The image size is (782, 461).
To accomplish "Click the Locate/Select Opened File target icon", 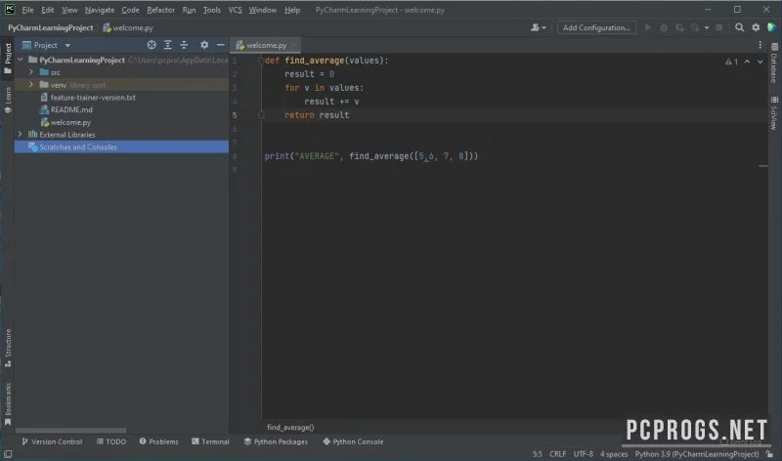I will tap(152, 45).
